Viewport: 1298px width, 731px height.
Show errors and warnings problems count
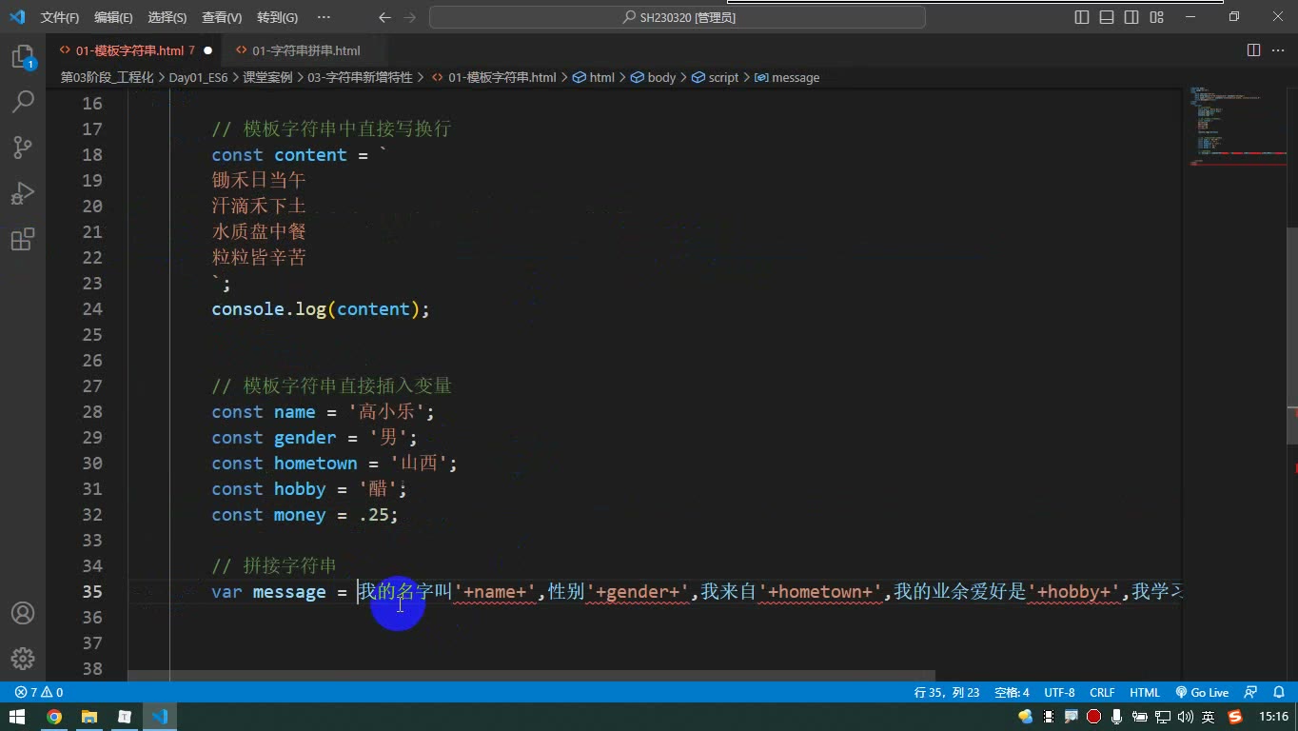tap(39, 693)
